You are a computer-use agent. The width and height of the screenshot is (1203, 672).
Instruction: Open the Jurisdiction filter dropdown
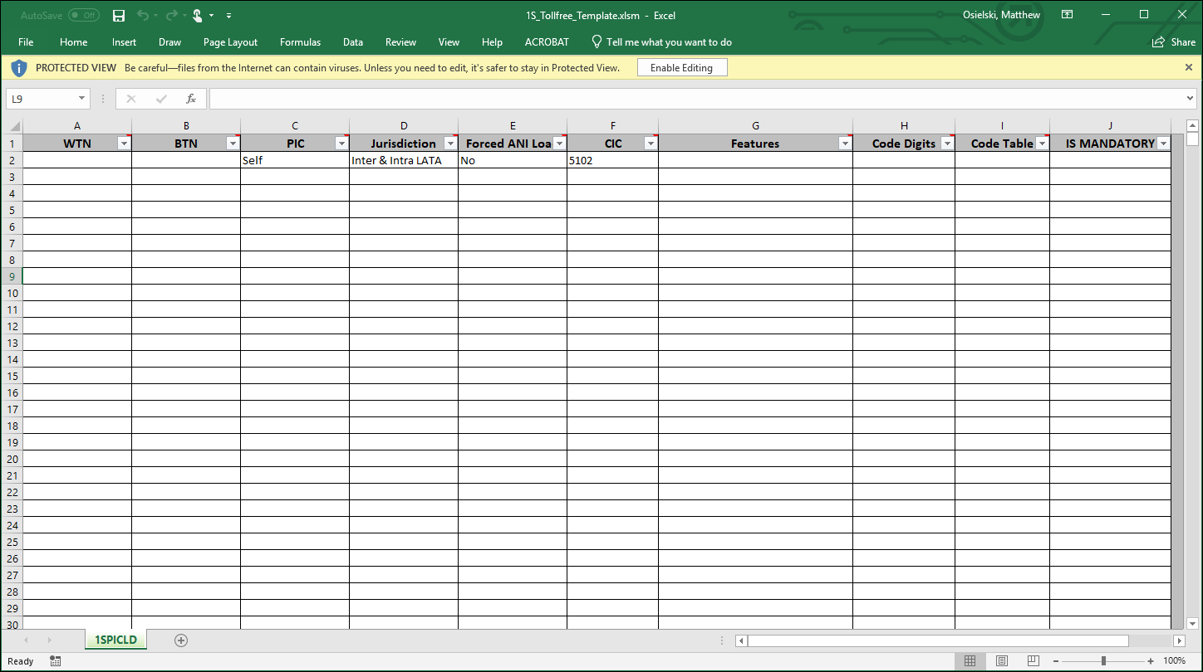450,144
